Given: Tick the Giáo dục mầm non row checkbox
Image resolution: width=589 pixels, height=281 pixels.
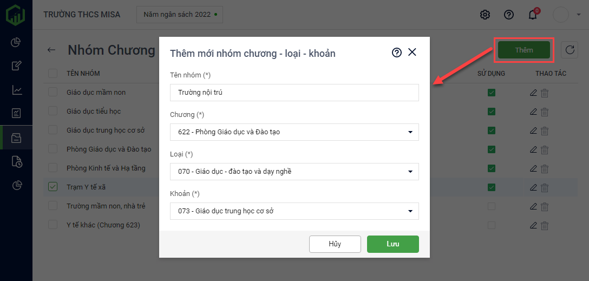Looking at the screenshot, I should [53, 92].
